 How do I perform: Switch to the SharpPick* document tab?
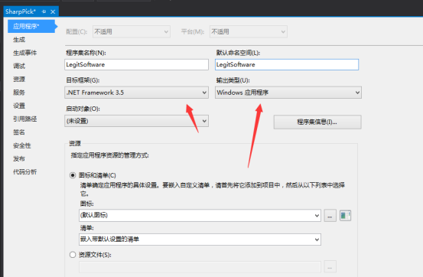coord(21,11)
